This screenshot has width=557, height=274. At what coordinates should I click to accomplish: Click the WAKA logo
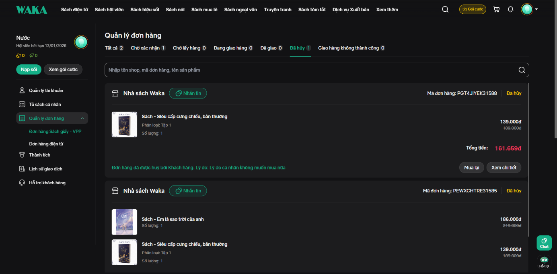pyautogui.click(x=31, y=10)
